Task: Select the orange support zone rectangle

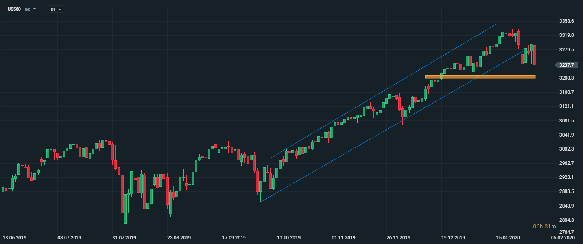Action: coord(480,77)
